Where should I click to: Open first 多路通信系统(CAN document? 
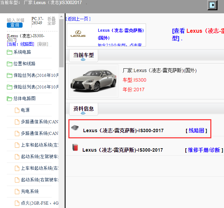pyautogui.click(x=40, y=122)
